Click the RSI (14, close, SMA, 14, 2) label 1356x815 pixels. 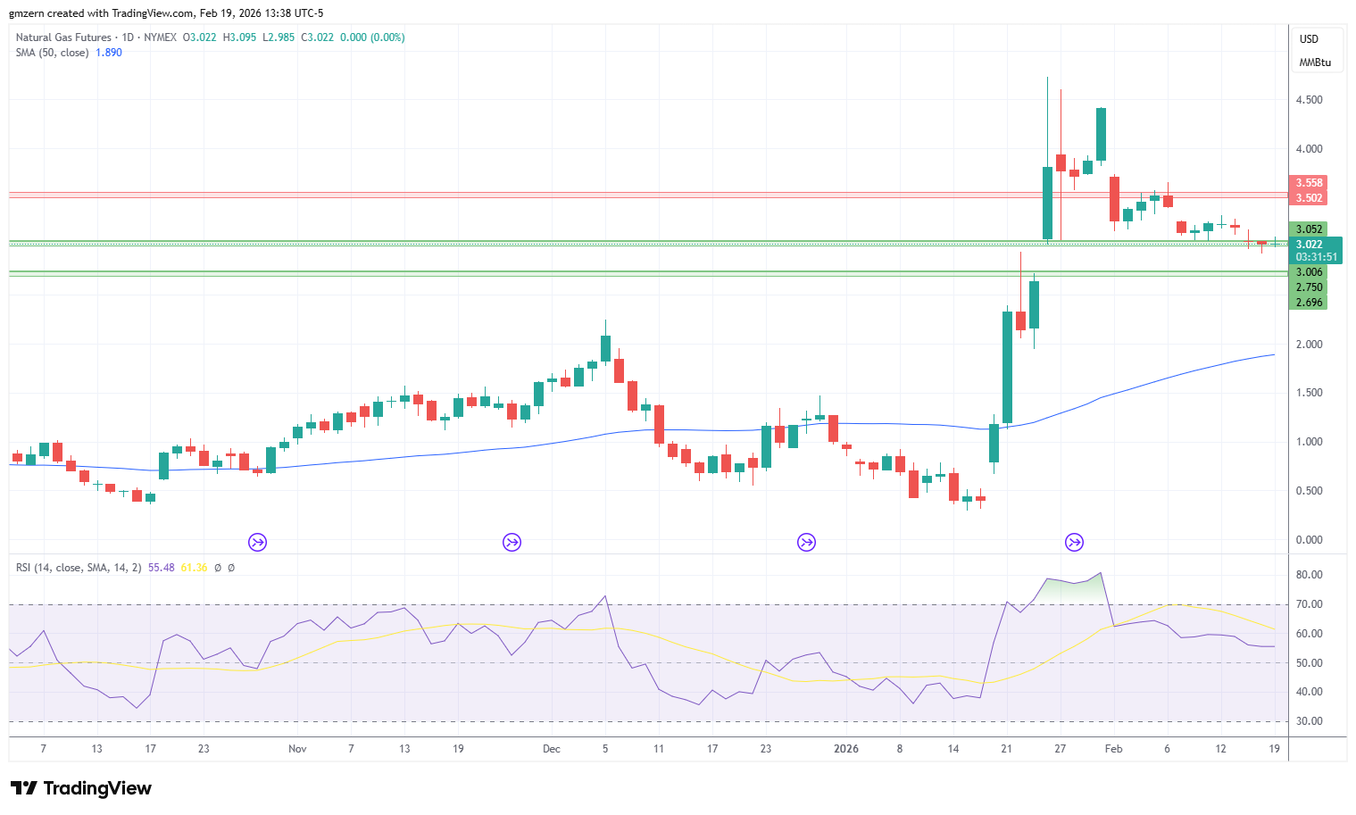point(79,568)
